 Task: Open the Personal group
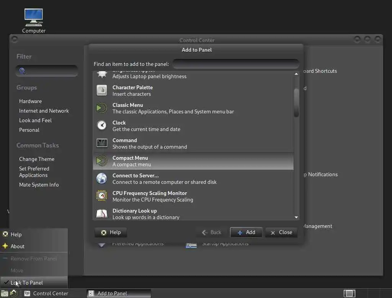(29, 130)
